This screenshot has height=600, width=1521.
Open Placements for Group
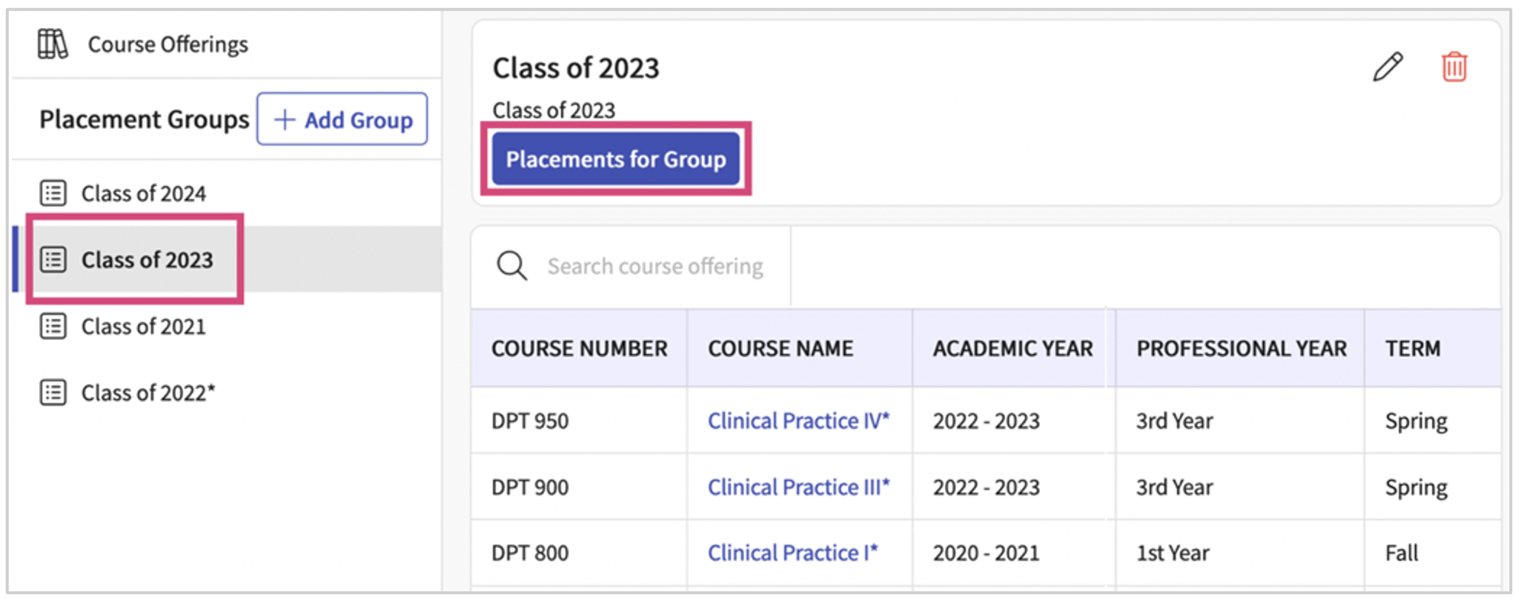pyautogui.click(x=615, y=159)
